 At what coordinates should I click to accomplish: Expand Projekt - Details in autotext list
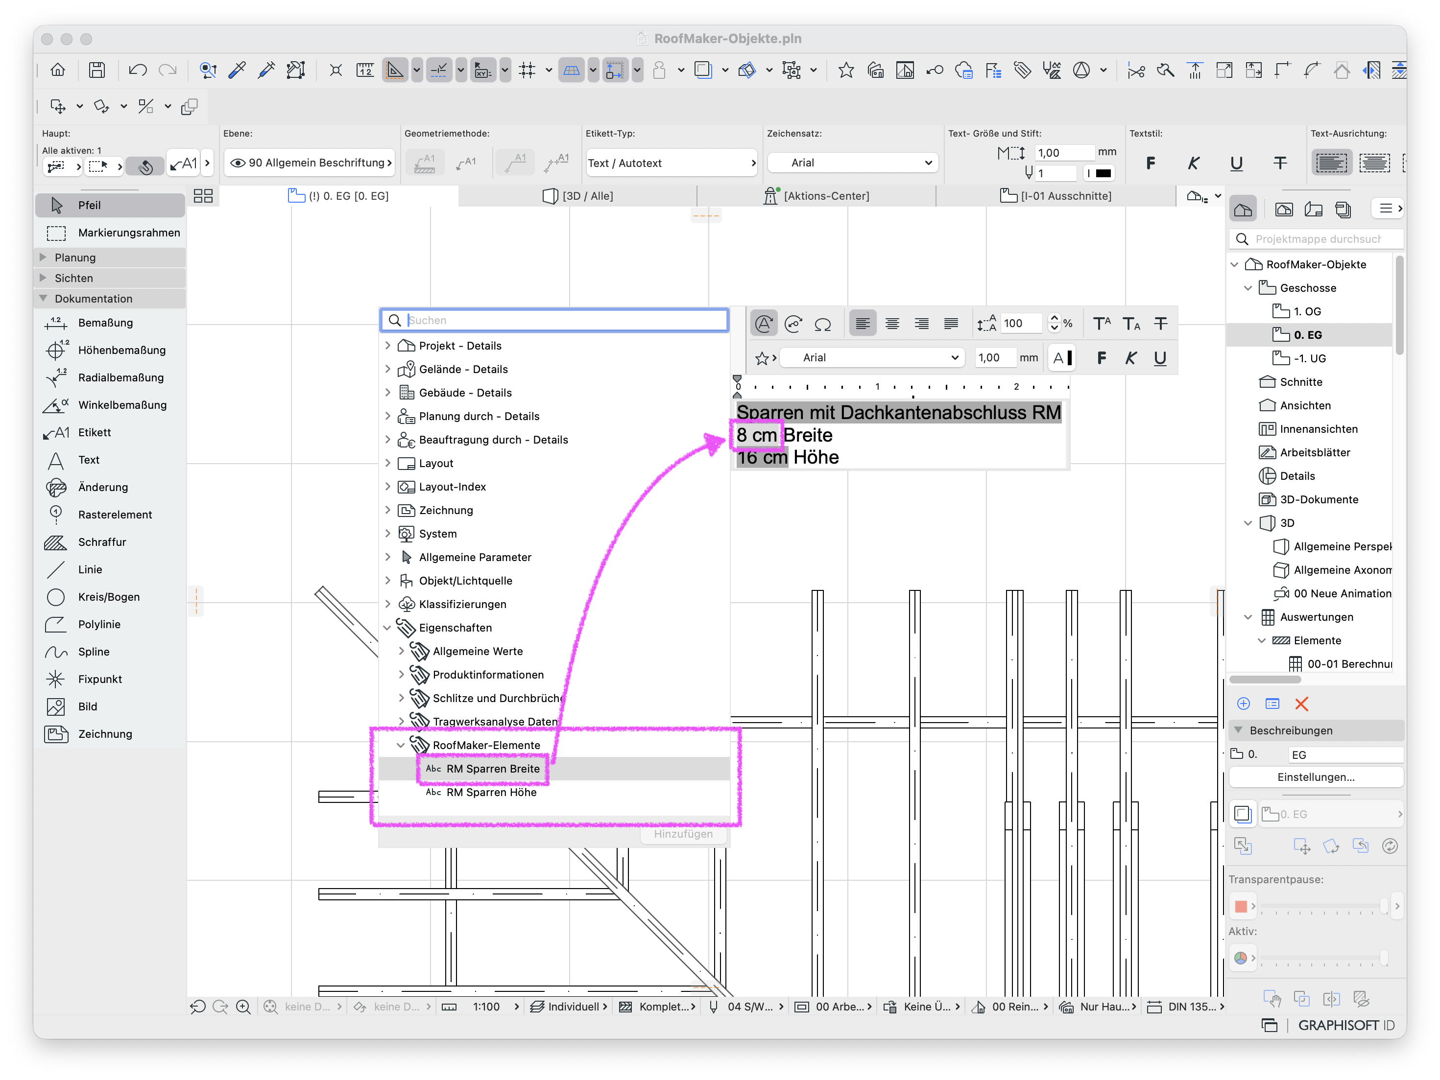click(388, 346)
